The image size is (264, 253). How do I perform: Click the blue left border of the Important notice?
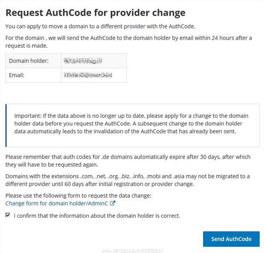[6, 125]
